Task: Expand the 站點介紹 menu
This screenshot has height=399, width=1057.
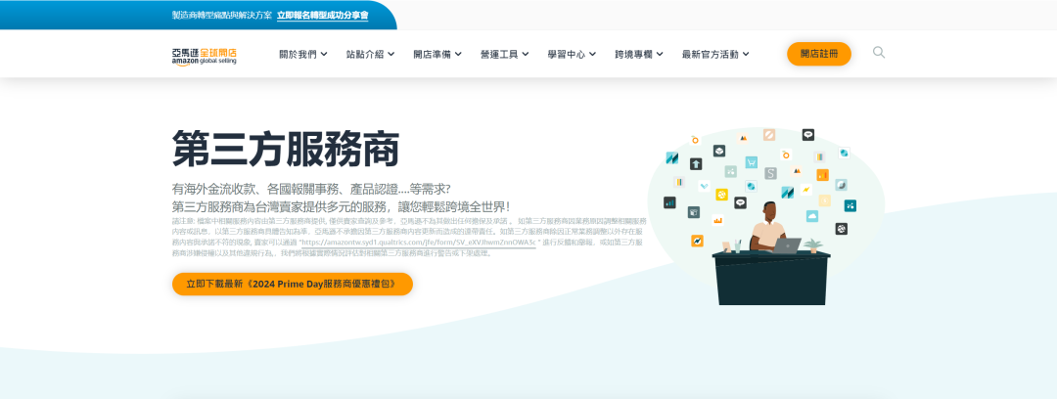Action: click(x=370, y=54)
